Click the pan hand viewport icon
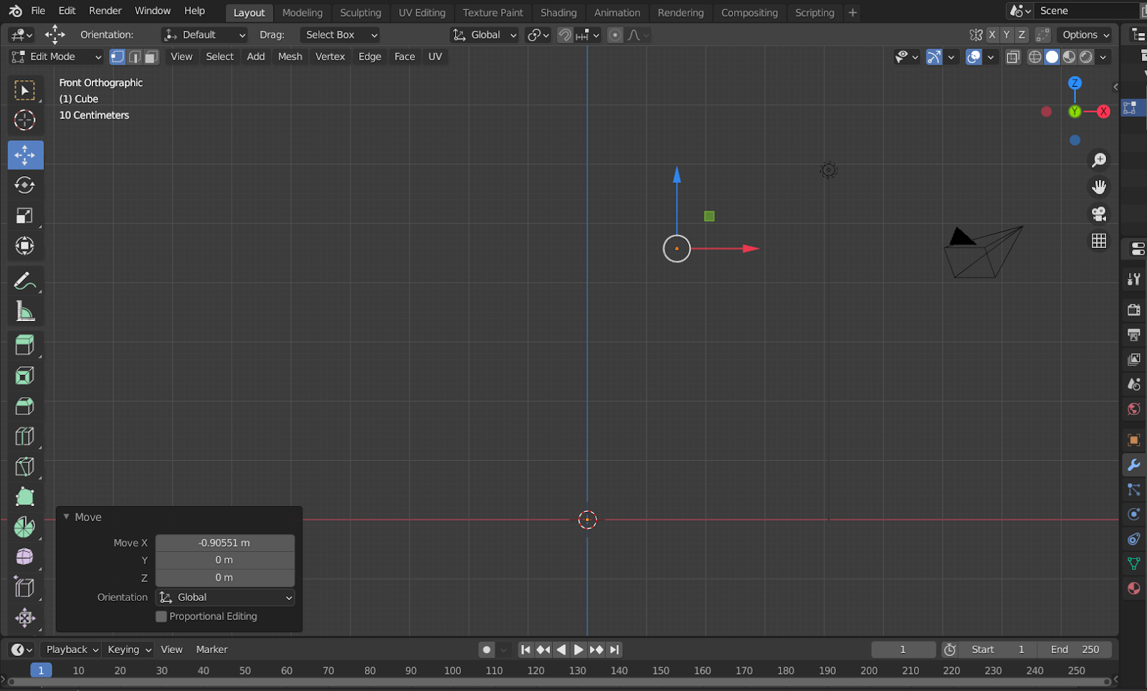This screenshot has width=1147, height=691. pos(1099,187)
